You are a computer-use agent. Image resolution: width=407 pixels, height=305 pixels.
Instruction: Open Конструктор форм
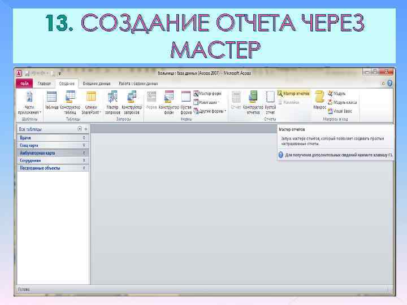click(168, 103)
